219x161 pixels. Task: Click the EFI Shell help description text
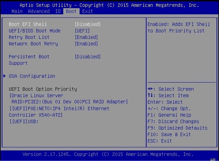tap(179, 28)
